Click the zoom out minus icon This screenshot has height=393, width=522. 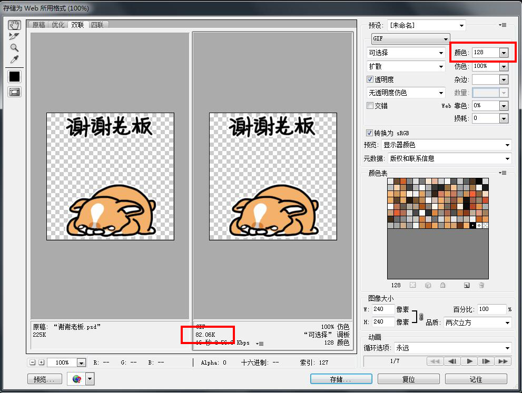click(x=32, y=362)
